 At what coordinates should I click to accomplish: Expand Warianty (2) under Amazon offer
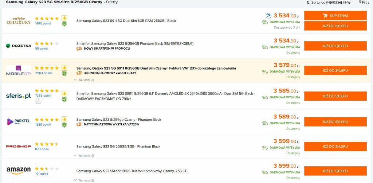point(84,180)
